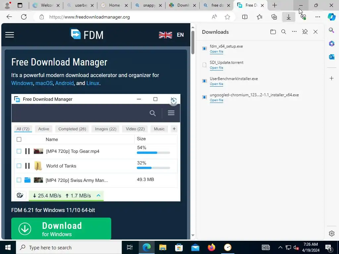The width and height of the screenshot is (339, 254).
Task: Toggle snail mode icon
Action: pyautogui.click(x=20, y=195)
